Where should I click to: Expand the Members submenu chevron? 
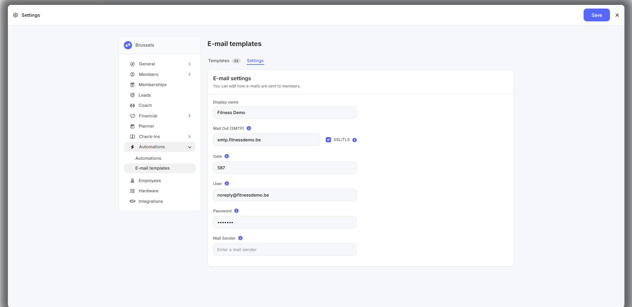pyautogui.click(x=189, y=75)
